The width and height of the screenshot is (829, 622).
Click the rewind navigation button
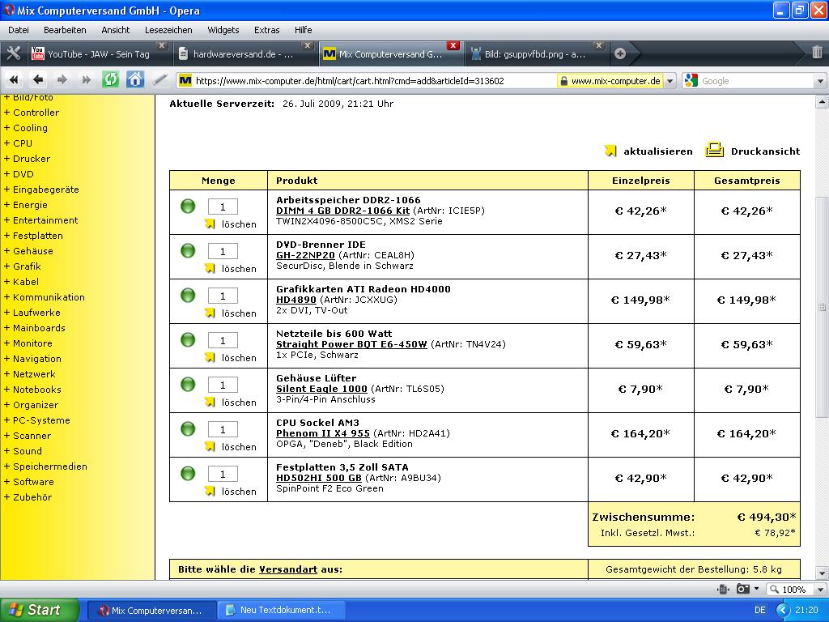tap(14, 80)
